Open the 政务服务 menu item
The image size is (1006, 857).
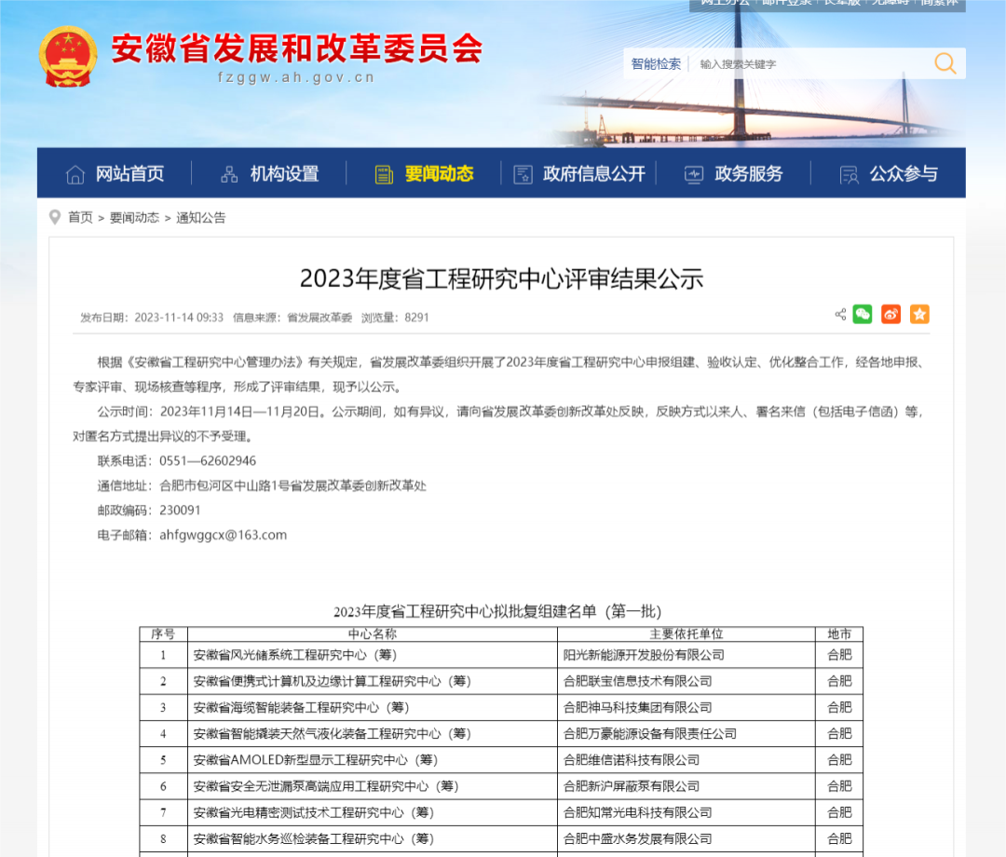coord(749,172)
